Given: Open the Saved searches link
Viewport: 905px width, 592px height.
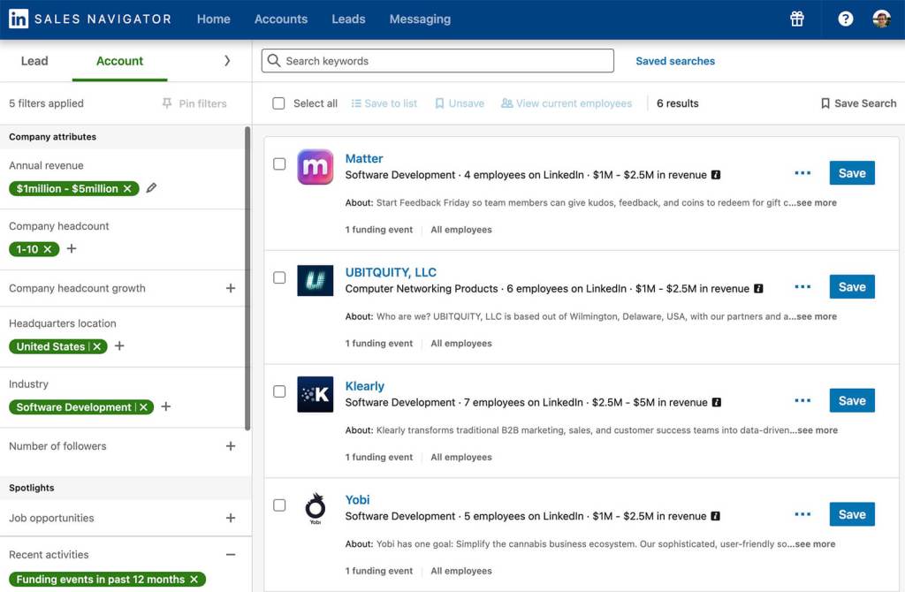Looking at the screenshot, I should pos(675,61).
